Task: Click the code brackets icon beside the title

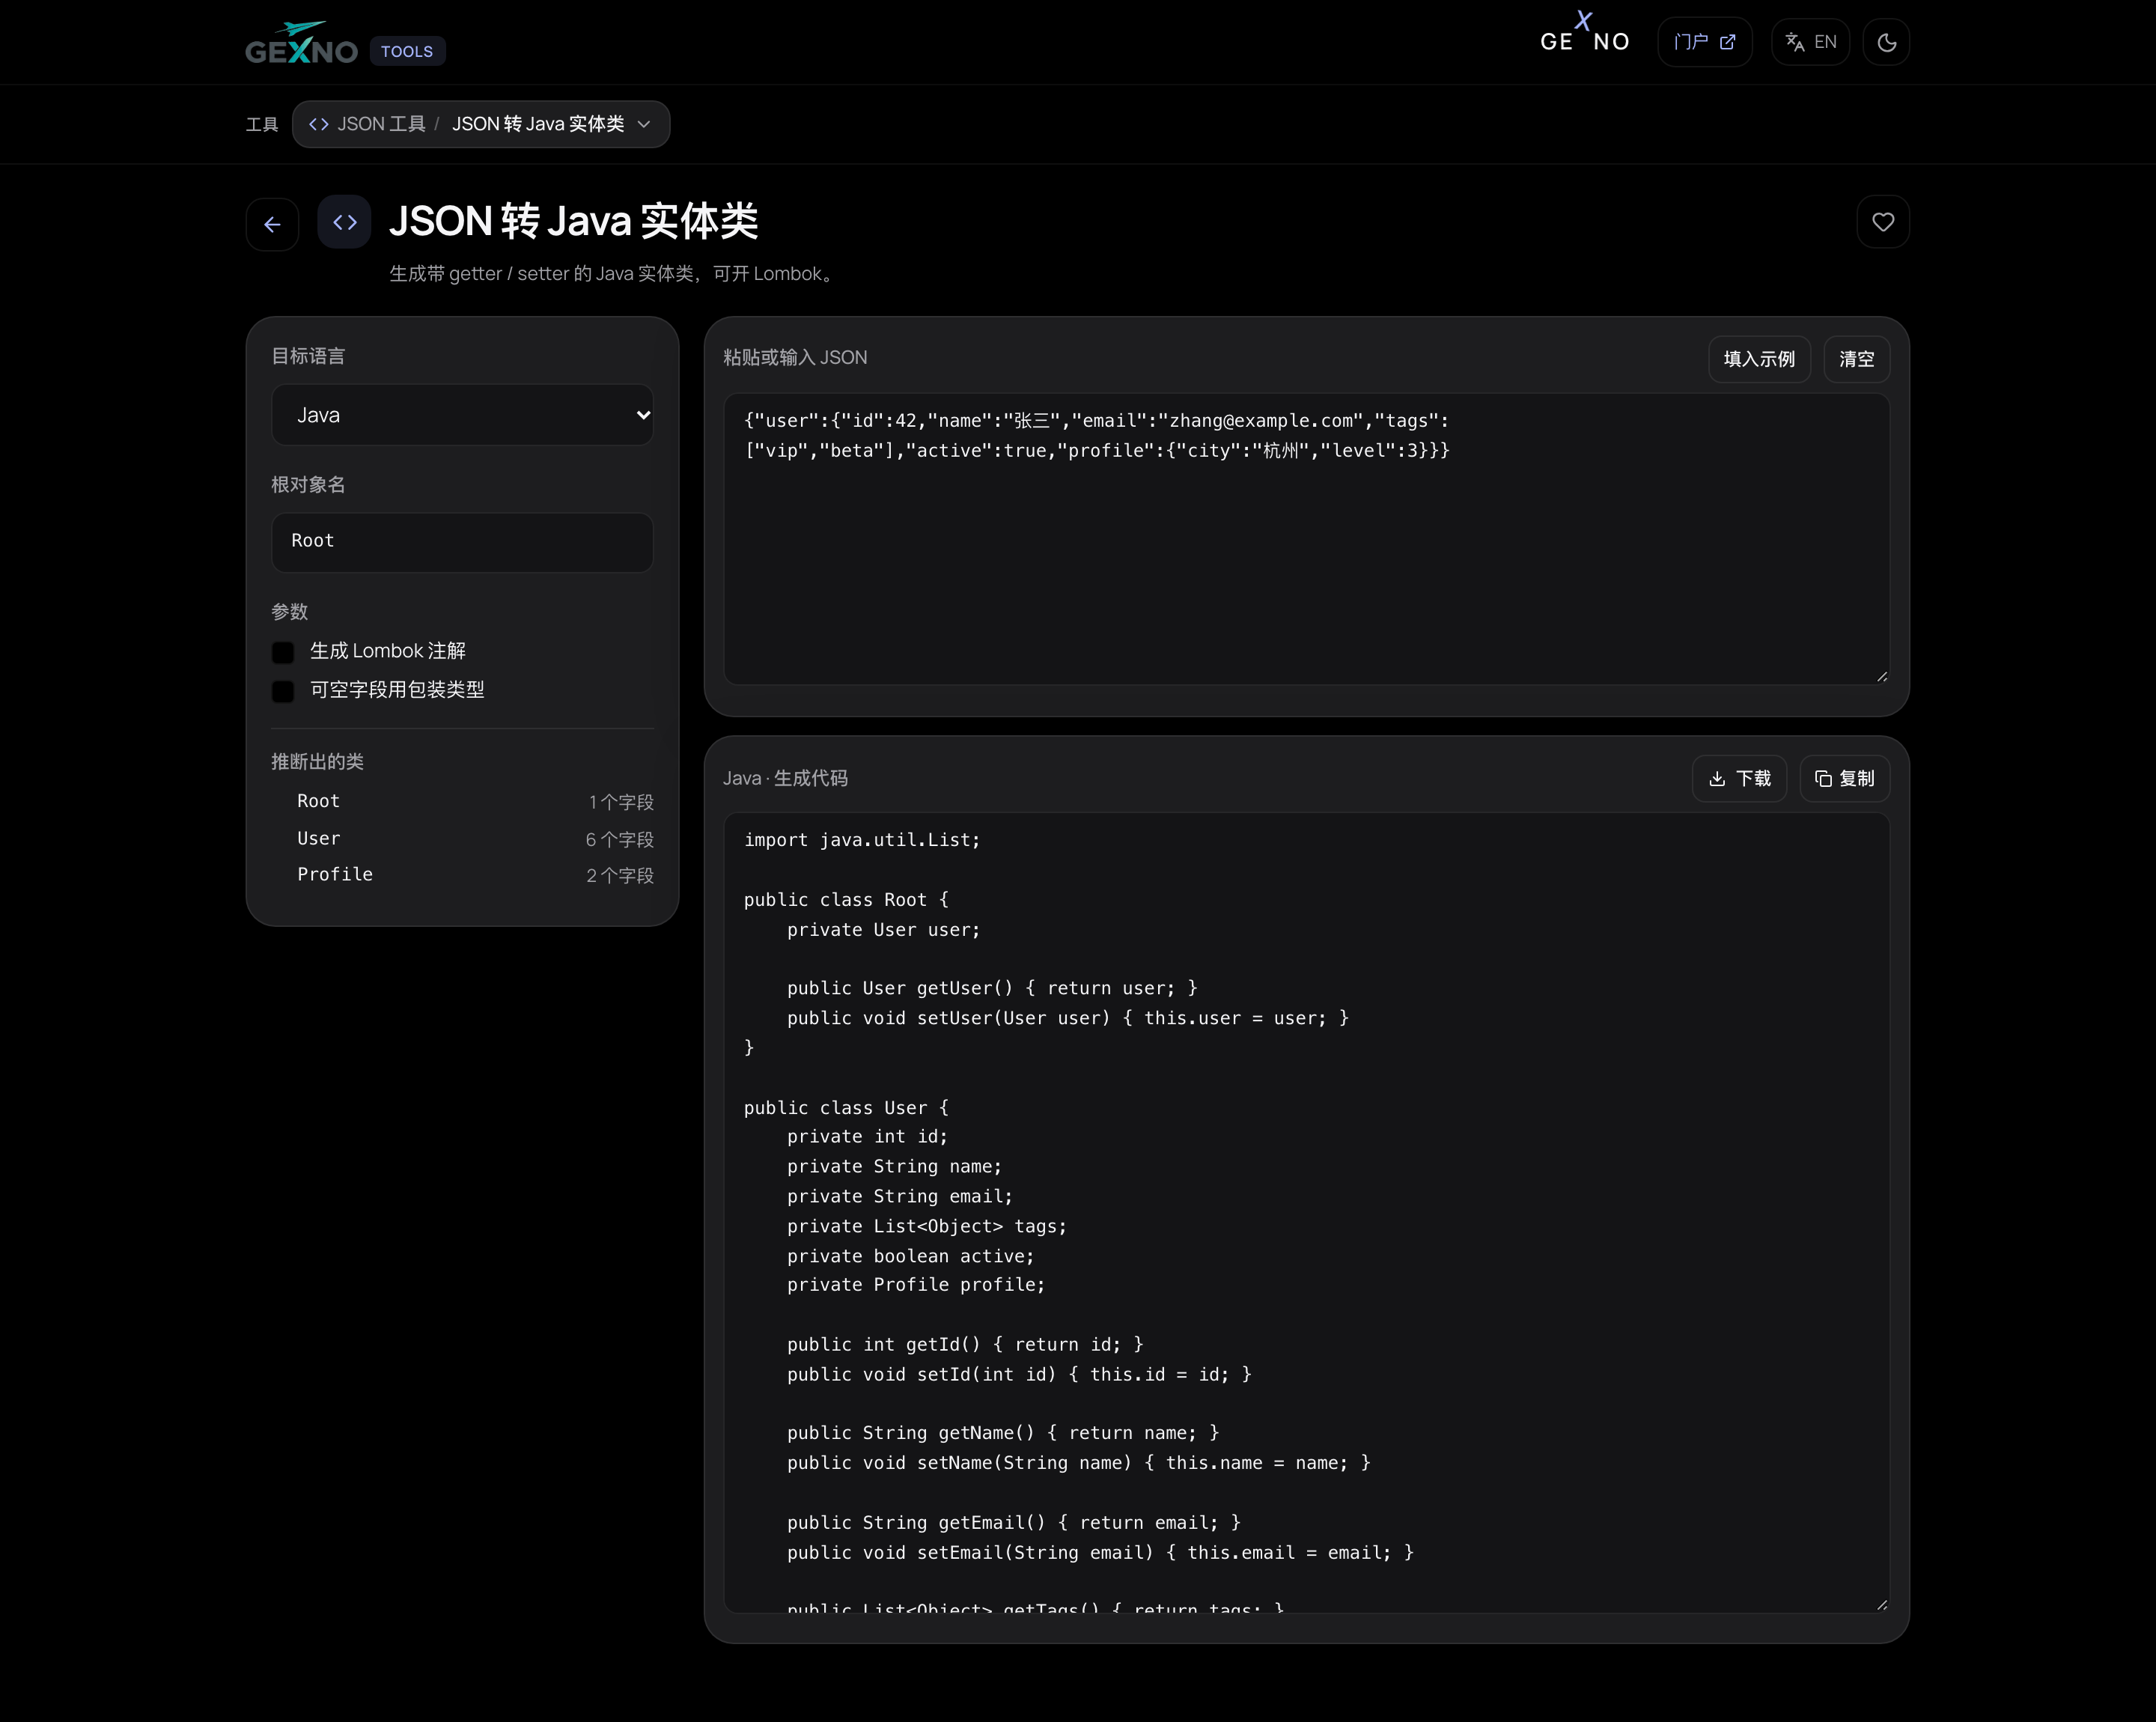Action: click(x=344, y=222)
